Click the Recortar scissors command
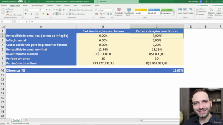223x125 pixels. pyautogui.click(x=10, y=9)
